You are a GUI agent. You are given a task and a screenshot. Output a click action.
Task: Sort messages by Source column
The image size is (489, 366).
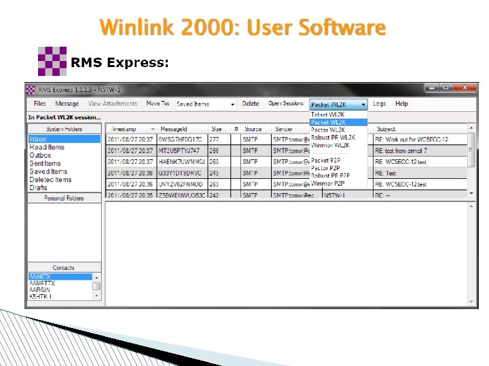click(255, 129)
